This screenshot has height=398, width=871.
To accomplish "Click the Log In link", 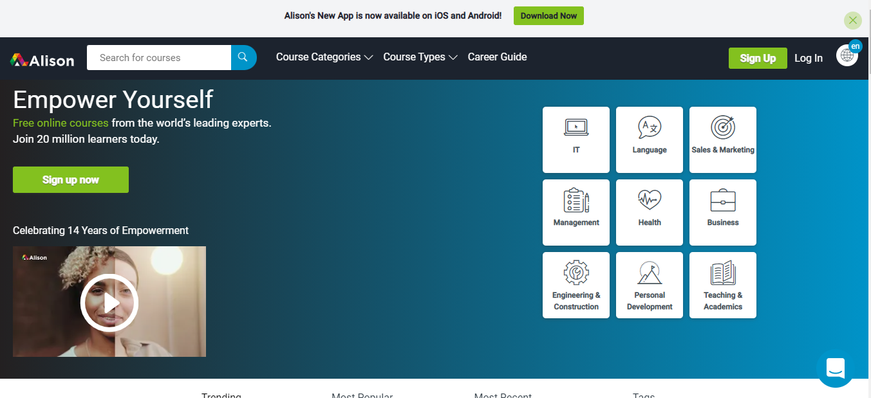I will click(809, 58).
